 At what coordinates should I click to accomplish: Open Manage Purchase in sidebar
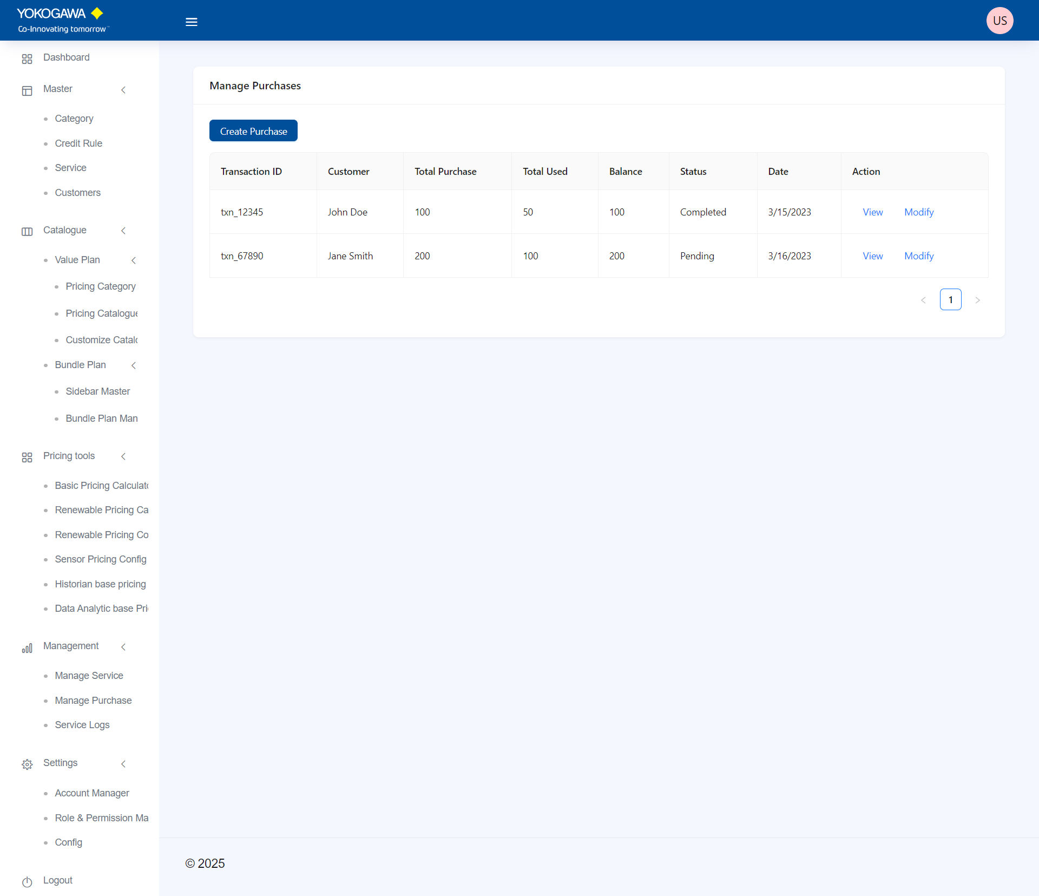[93, 700]
